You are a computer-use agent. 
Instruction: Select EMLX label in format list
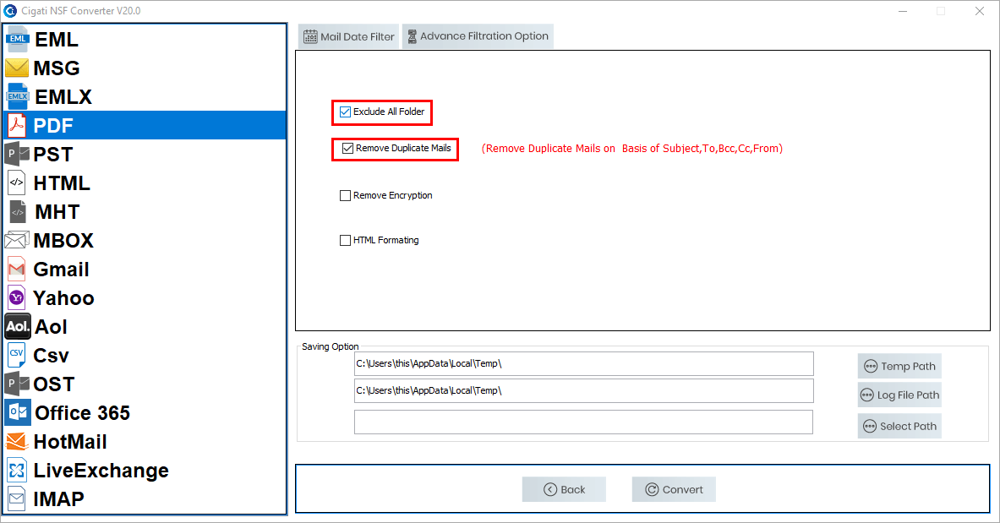point(63,97)
